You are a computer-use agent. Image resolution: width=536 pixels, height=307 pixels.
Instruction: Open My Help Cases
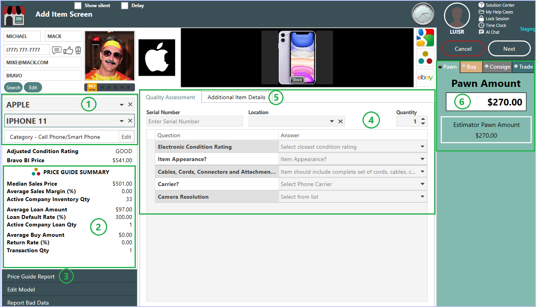[x=496, y=12]
